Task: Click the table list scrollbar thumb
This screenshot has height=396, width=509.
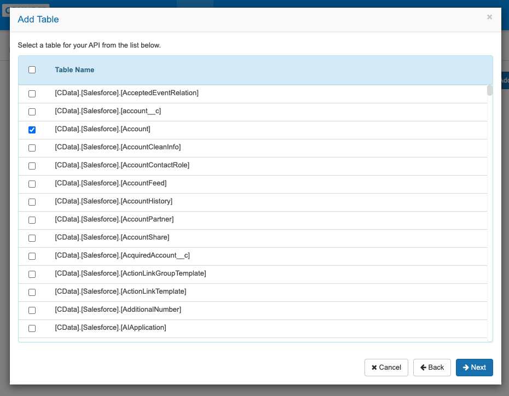Action: point(490,91)
